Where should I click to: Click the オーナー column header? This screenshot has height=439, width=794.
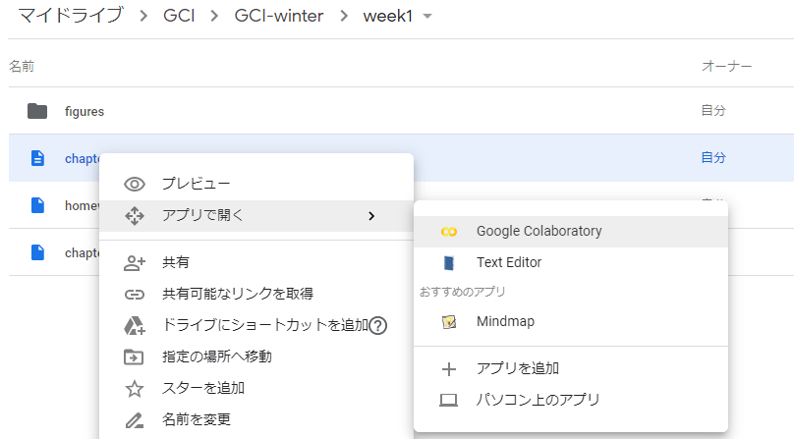(x=726, y=67)
